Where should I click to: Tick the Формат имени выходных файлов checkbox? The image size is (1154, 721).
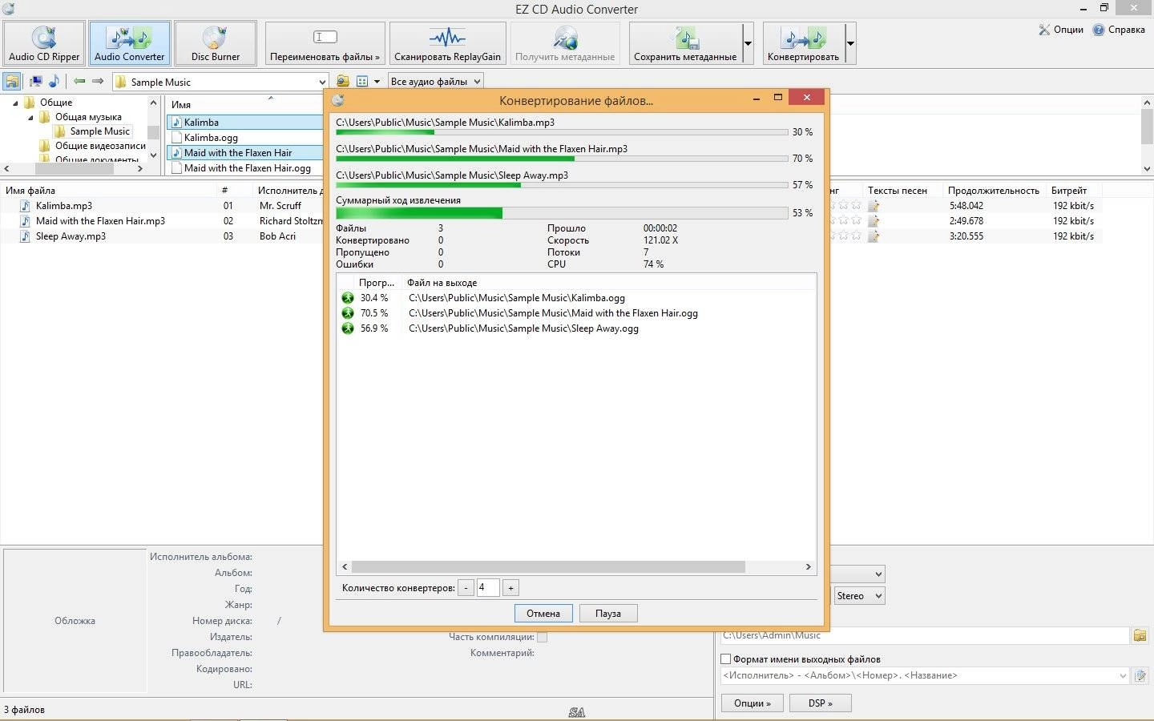(x=726, y=659)
